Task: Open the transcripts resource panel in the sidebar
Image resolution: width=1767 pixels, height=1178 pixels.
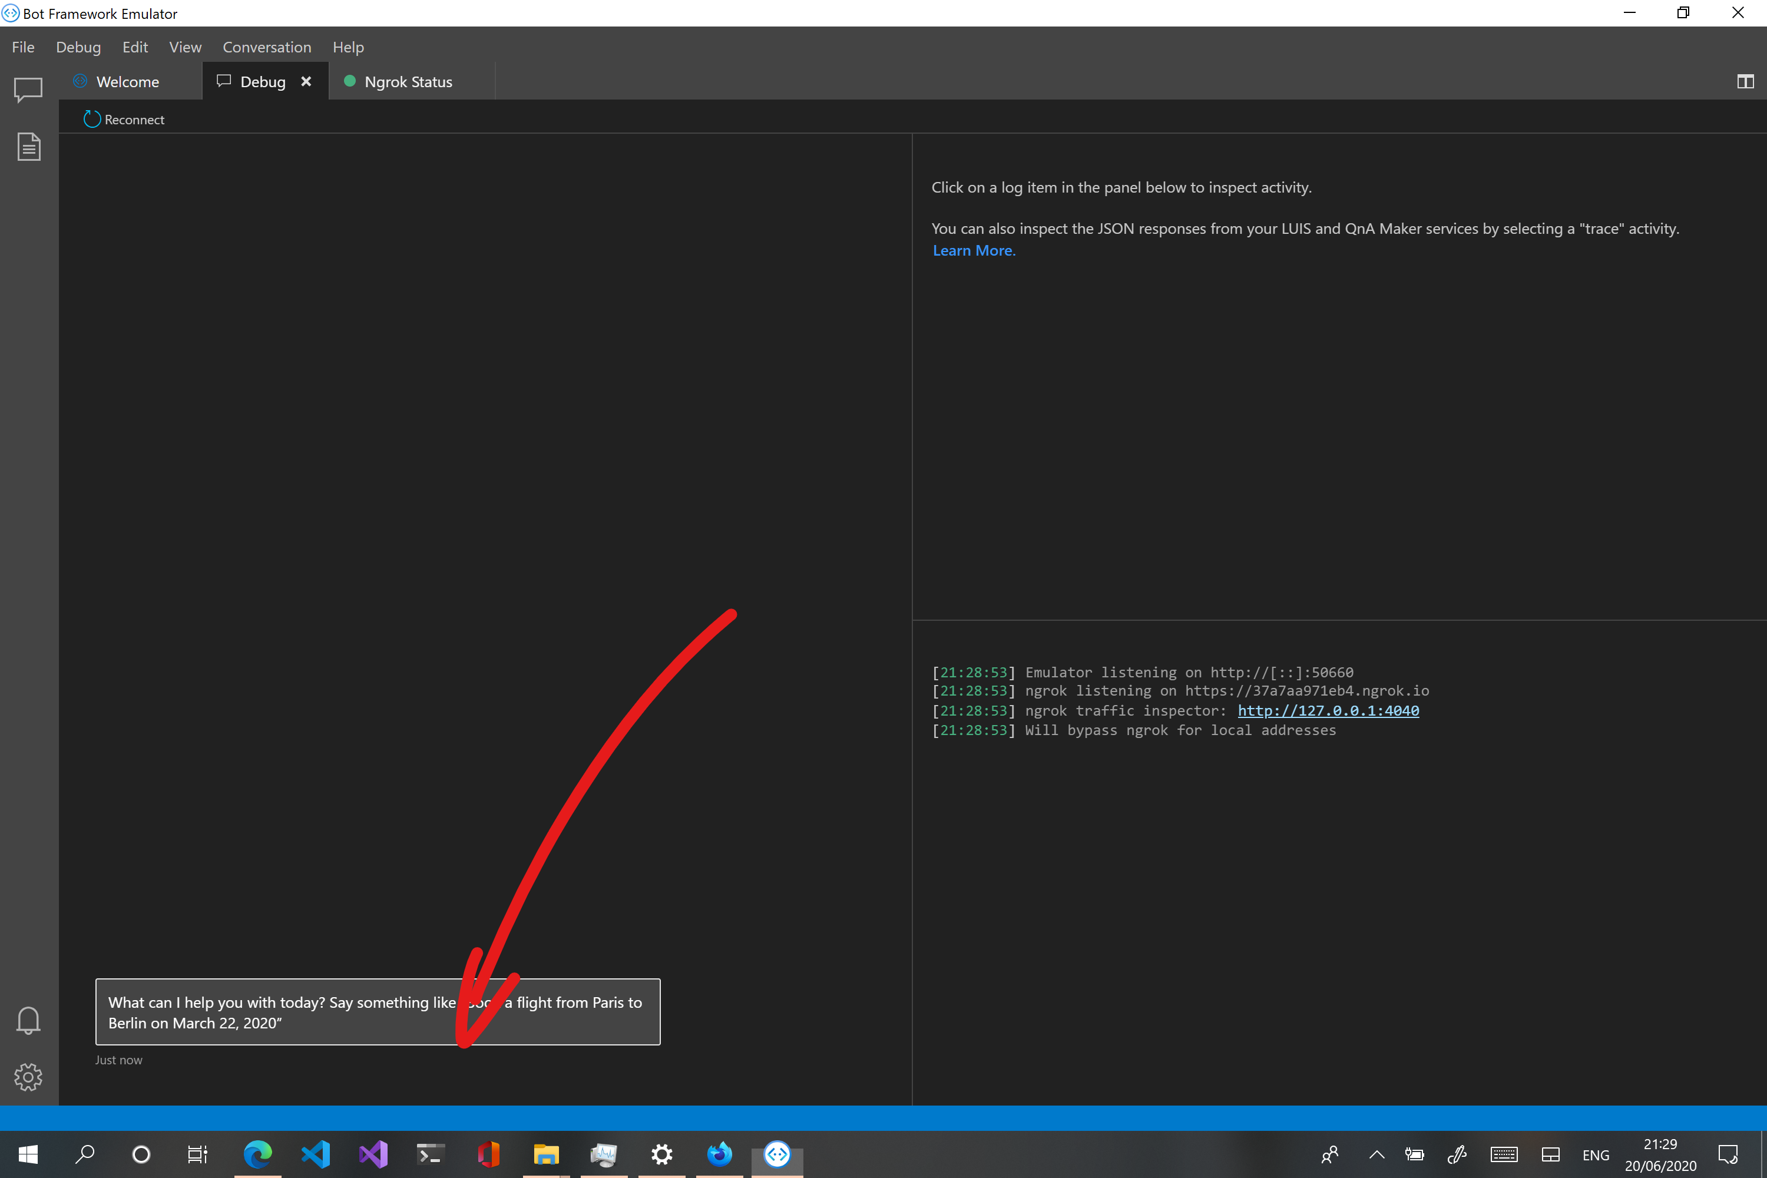Action: click(28, 147)
